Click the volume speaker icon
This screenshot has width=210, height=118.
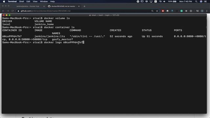click(164, 1)
